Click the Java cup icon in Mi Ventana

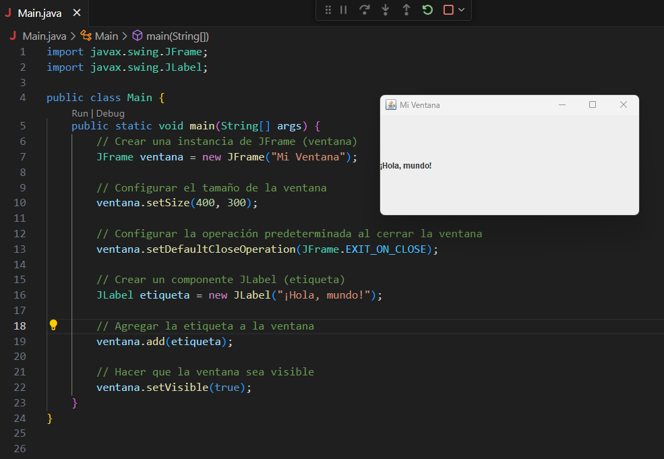(x=390, y=104)
